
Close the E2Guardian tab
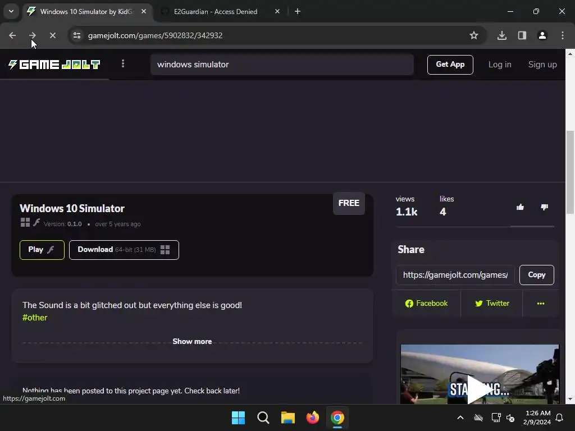277,12
